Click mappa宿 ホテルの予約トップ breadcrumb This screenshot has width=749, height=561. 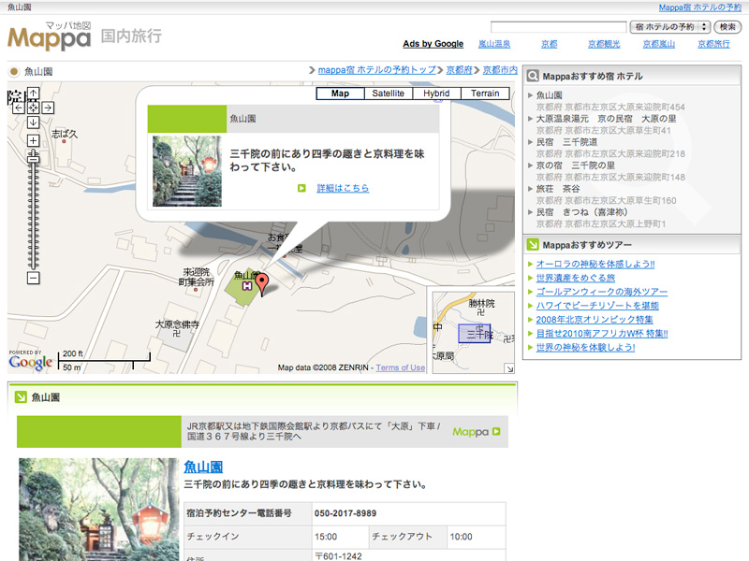point(377,69)
